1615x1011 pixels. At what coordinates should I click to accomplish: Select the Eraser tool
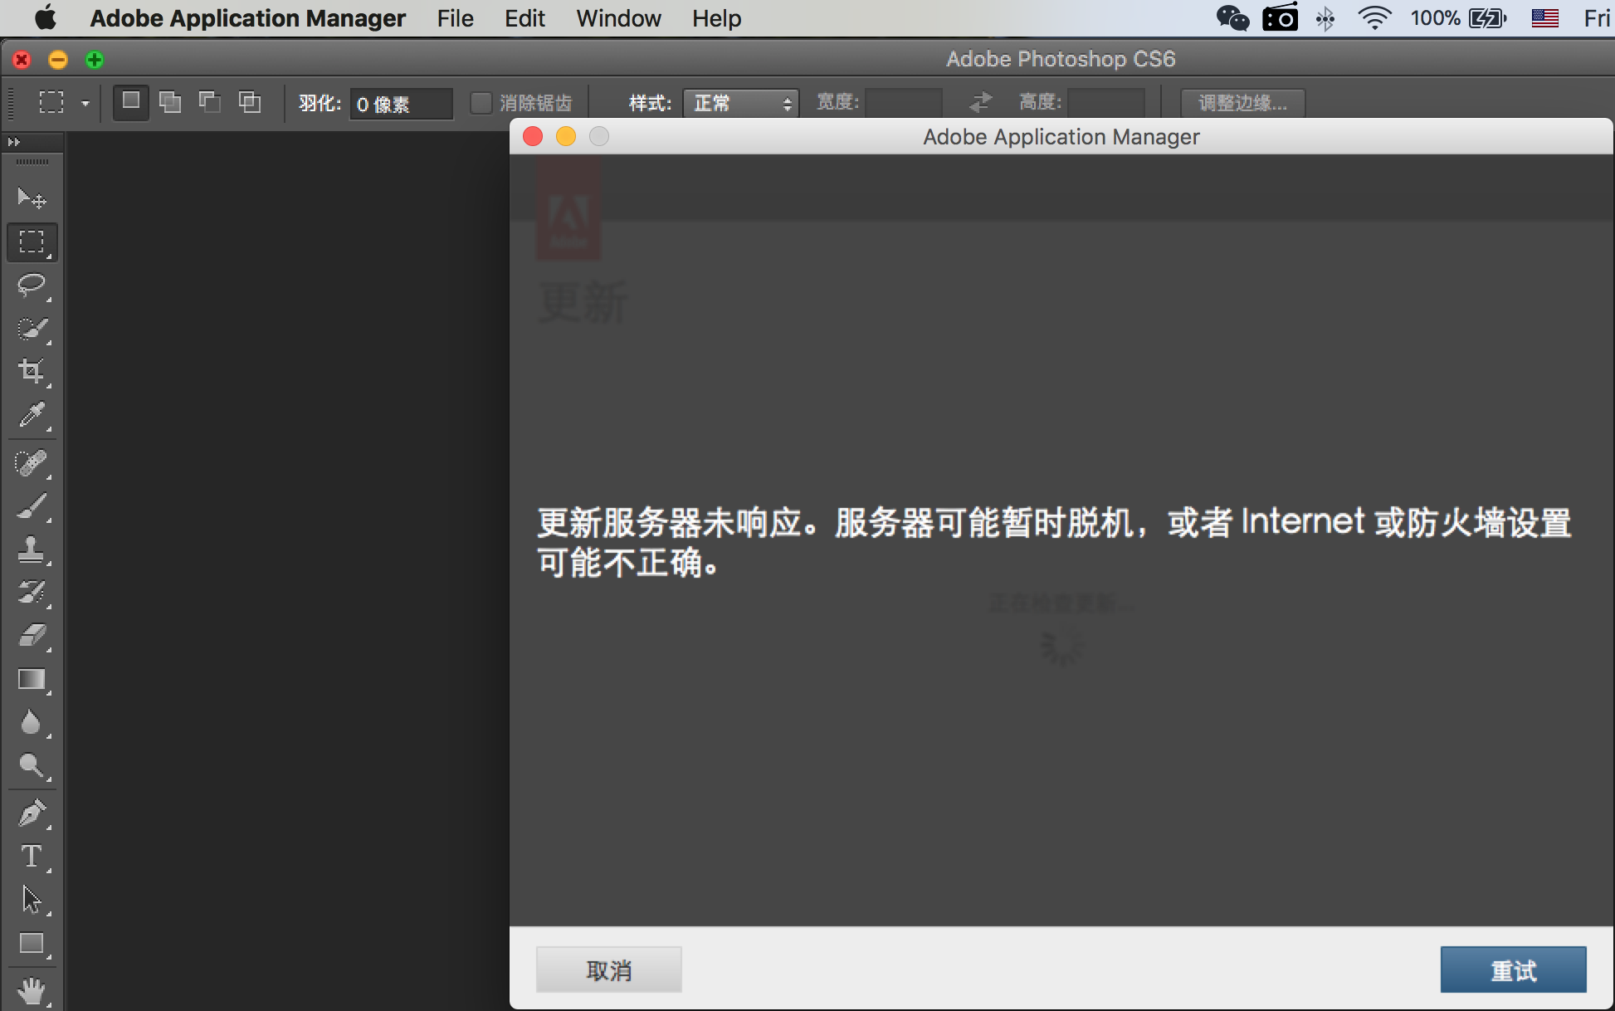32,636
